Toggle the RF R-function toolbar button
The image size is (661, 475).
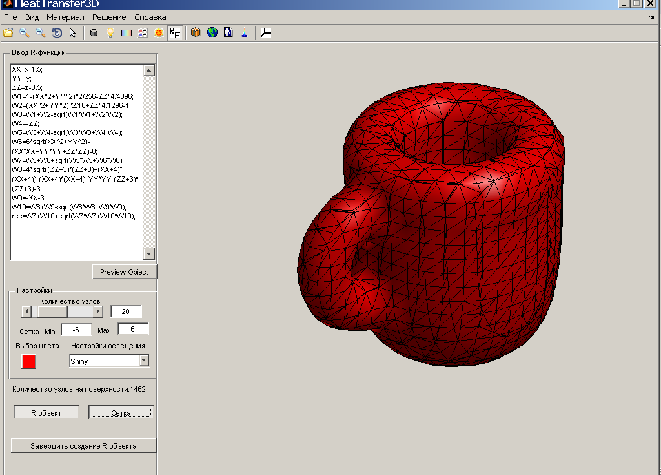click(x=174, y=33)
